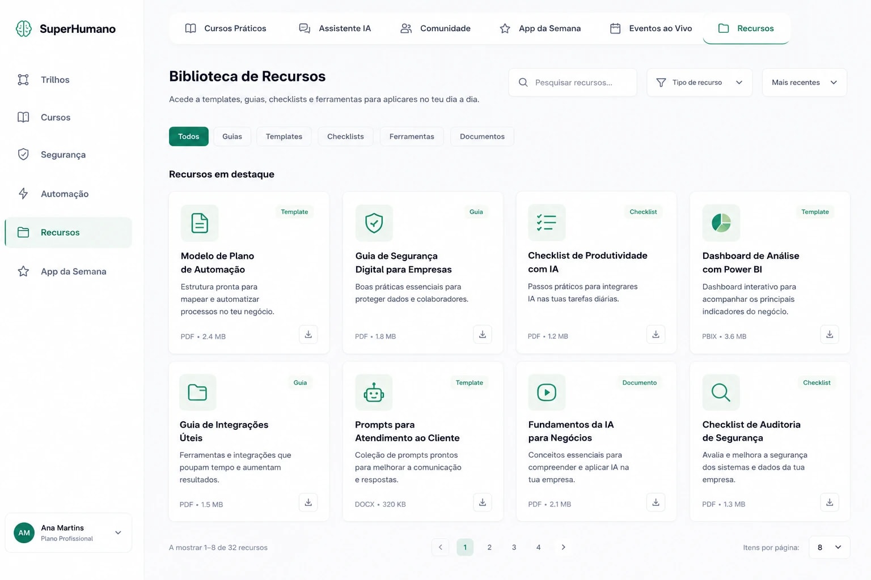Download Fundamentos da IA para Negócios
871x580 pixels.
656,502
